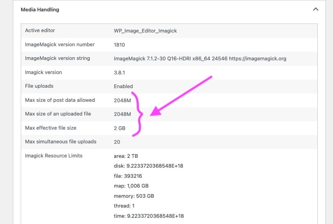Select the Enabled file uploads value
Viewport: 333px width, 224px height.
point(123,87)
